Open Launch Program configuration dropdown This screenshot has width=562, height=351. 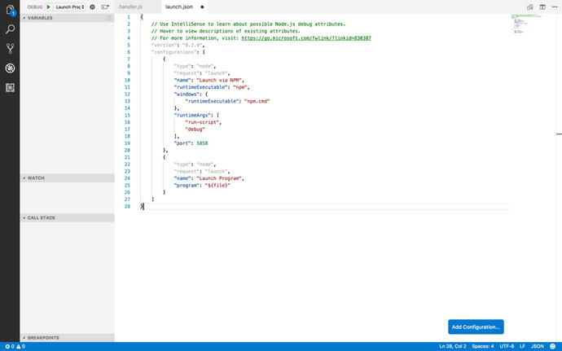[69, 7]
